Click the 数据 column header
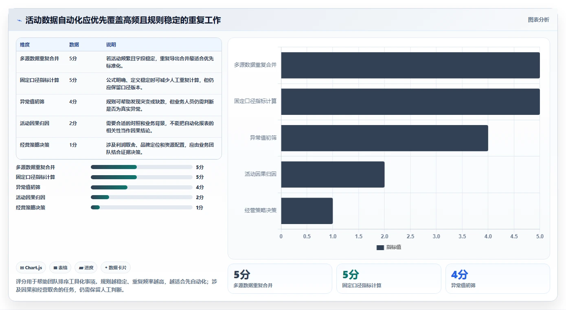Viewport: 566px width, 310px height. coord(74,44)
